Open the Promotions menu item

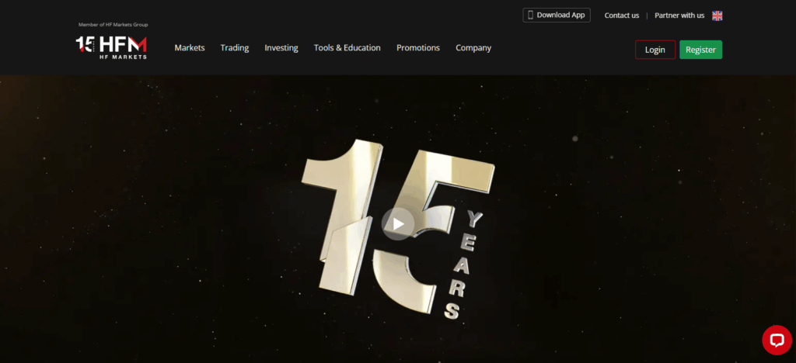[x=417, y=48]
